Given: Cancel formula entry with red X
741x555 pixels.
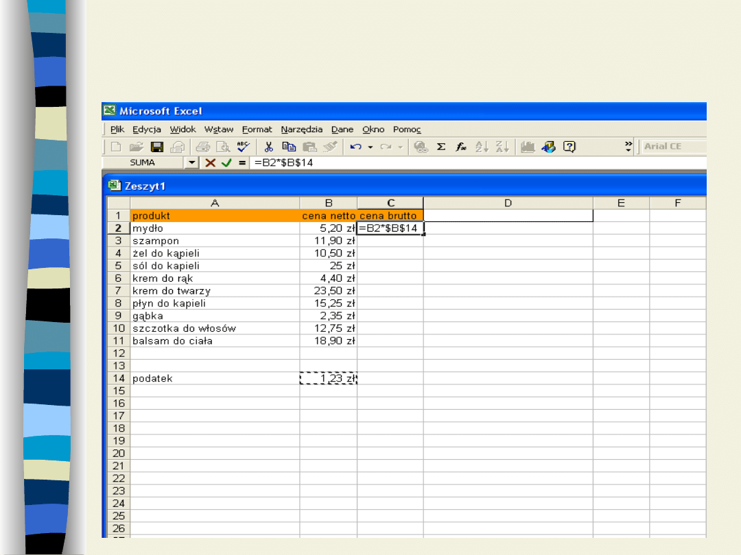Looking at the screenshot, I should click(211, 163).
